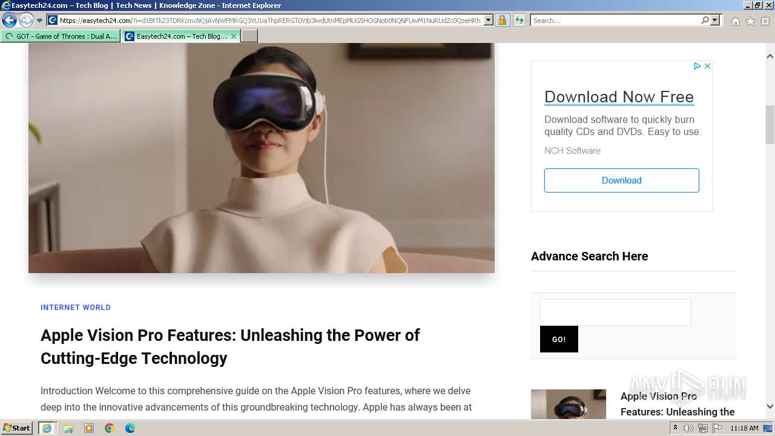
Task: Click the security lock icon
Action: coord(502,21)
